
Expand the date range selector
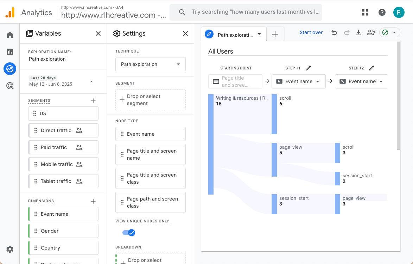click(x=91, y=81)
